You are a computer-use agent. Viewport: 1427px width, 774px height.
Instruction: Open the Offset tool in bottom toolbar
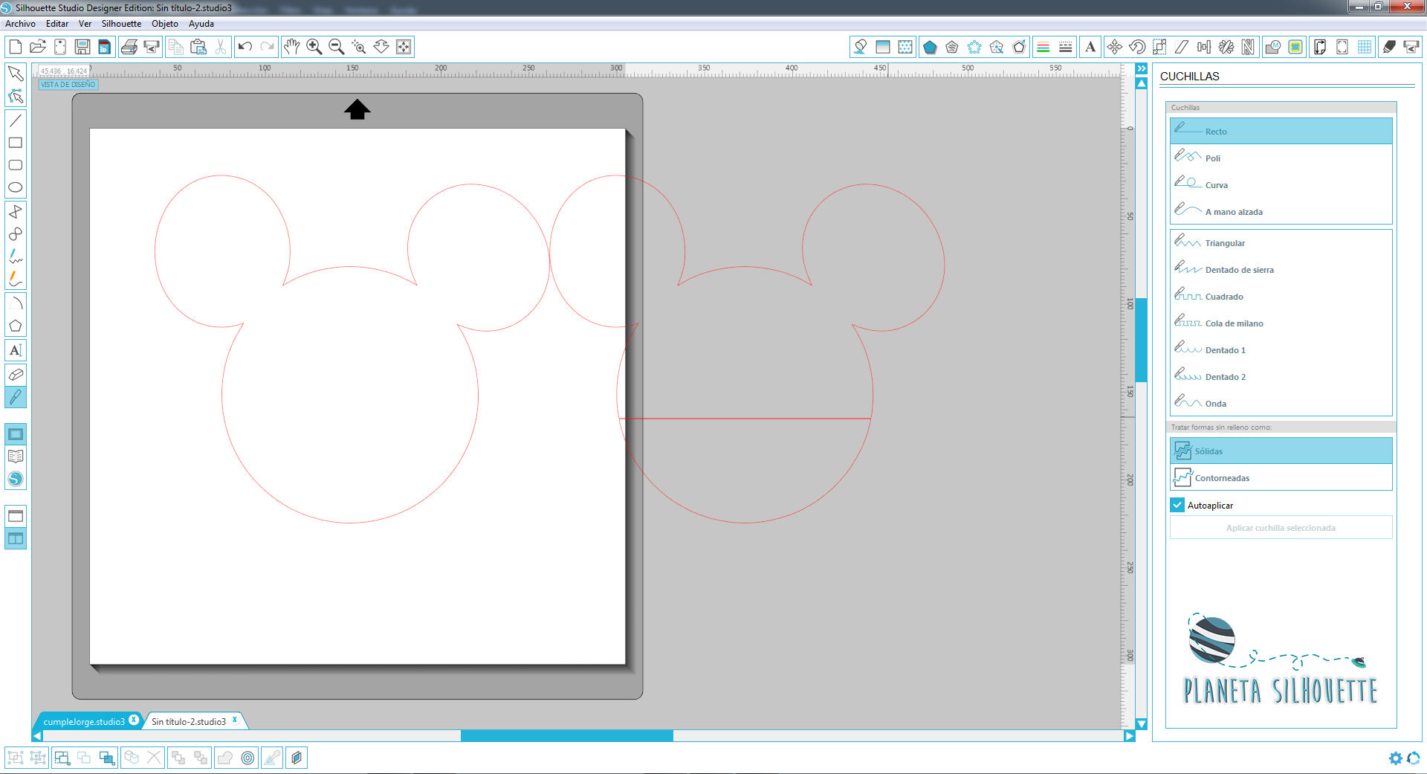coord(248,758)
